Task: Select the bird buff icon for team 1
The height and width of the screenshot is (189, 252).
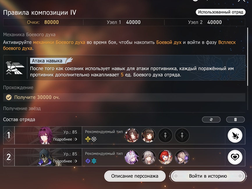Action: 235,135
